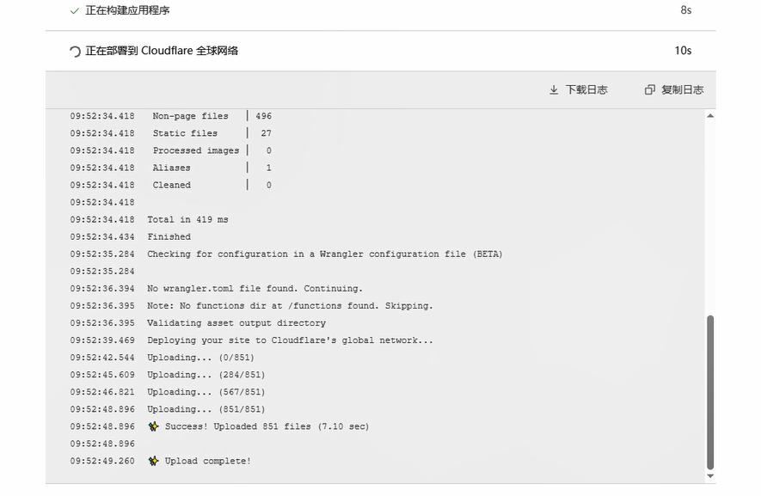Image resolution: width=761 pixels, height=496 pixels.
Task: Click the sparkle emoji on the Success line
Action: point(153,426)
